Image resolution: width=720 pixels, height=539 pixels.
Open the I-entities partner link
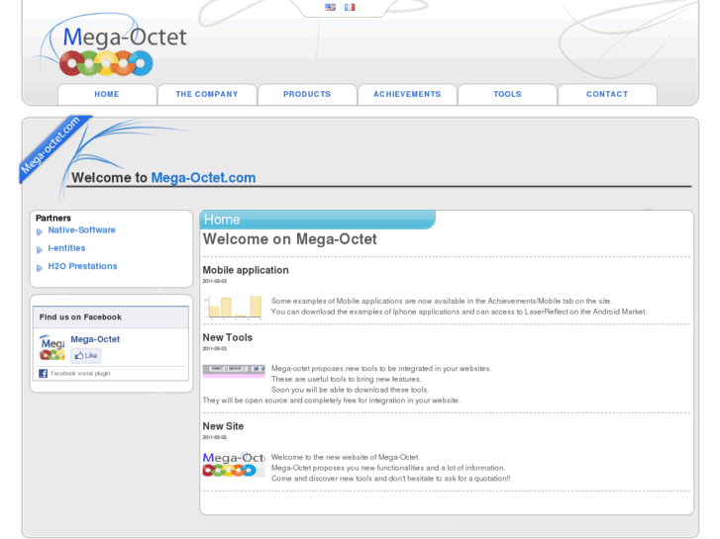[66, 248]
